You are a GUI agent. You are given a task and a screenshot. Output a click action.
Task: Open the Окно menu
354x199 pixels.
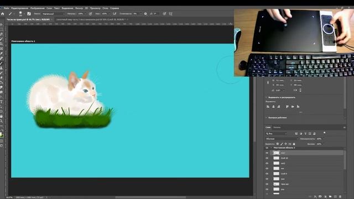[x=105, y=8]
